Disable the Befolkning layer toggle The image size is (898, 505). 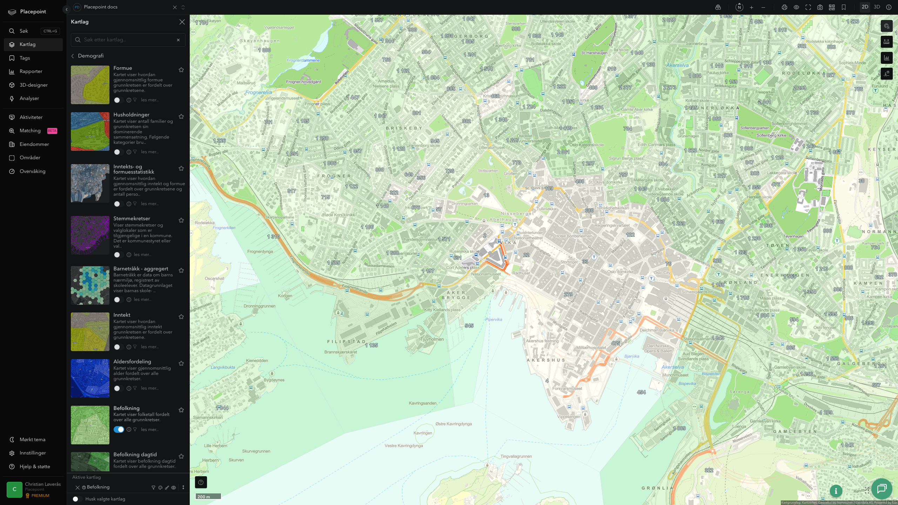tap(119, 430)
